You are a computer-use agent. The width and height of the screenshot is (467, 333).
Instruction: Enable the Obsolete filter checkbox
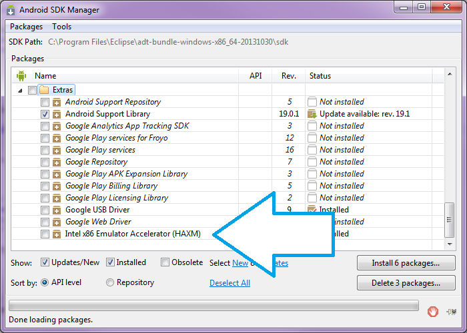coord(163,262)
